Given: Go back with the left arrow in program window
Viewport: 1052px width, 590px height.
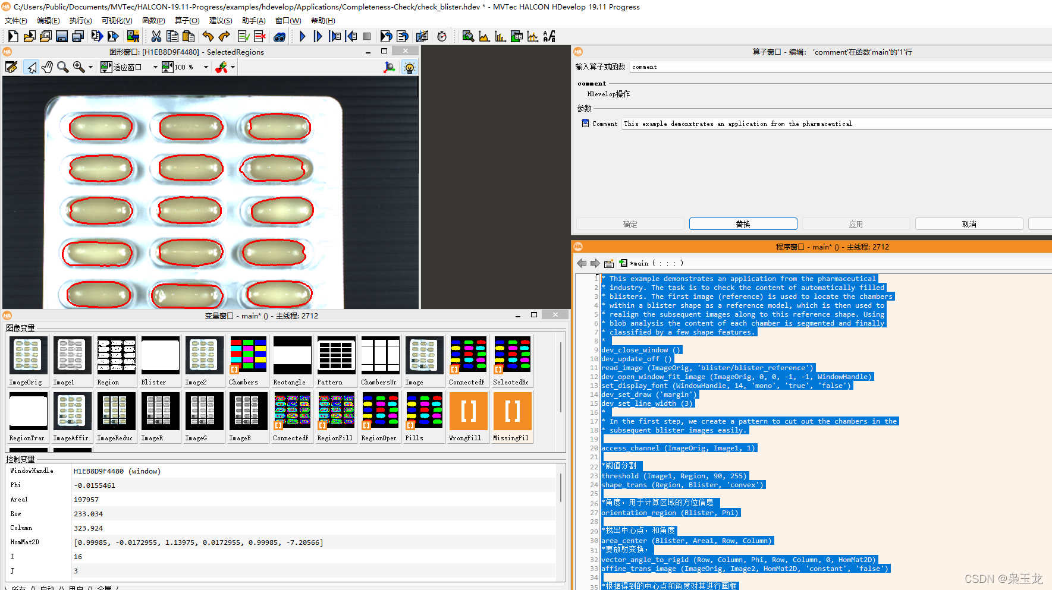Looking at the screenshot, I should (x=582, y=263).
